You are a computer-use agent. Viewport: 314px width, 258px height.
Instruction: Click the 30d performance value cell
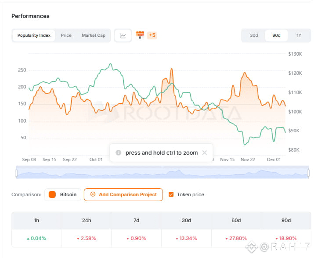coord(186,238)
